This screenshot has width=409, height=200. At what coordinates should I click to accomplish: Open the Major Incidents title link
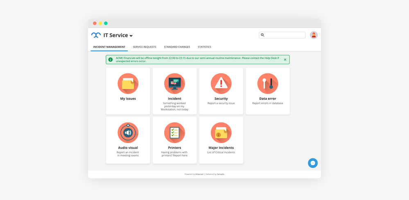(221, 148)
